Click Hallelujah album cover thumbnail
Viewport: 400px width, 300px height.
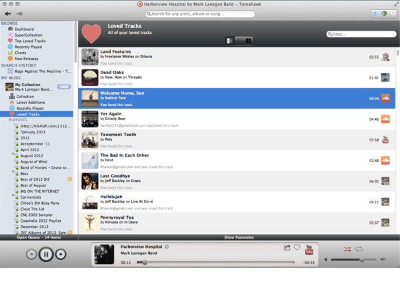[x=90, y=202]
